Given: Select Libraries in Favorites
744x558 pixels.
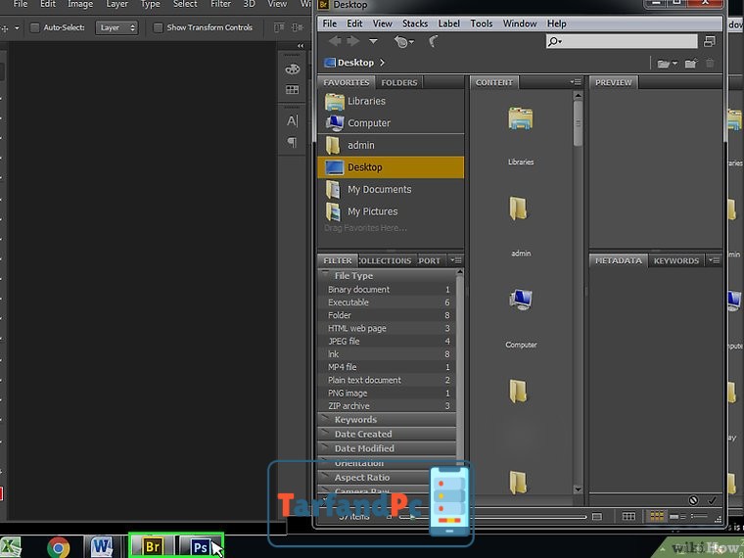Looking at the screenshot, I should pyautogui.click(x=391, y=101).
